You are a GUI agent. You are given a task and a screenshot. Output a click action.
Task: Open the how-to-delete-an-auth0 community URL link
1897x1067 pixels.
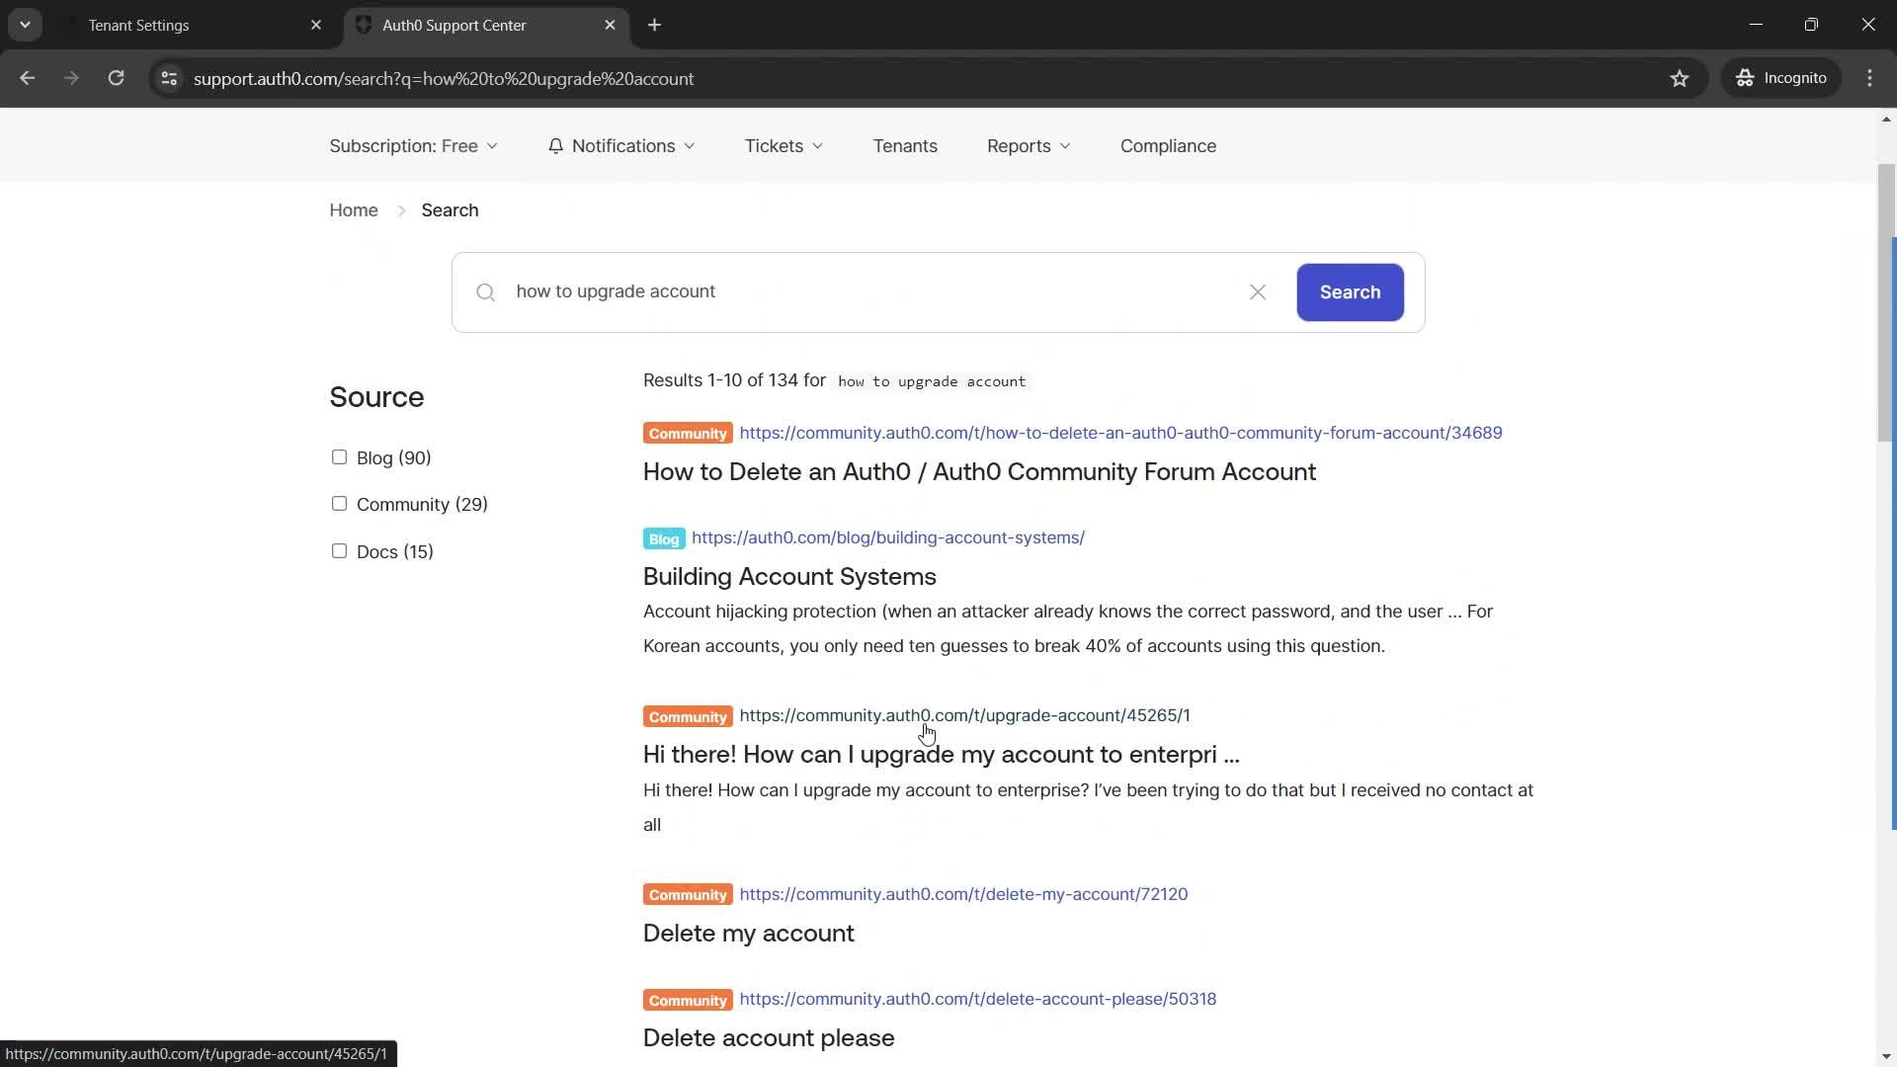1120,433
